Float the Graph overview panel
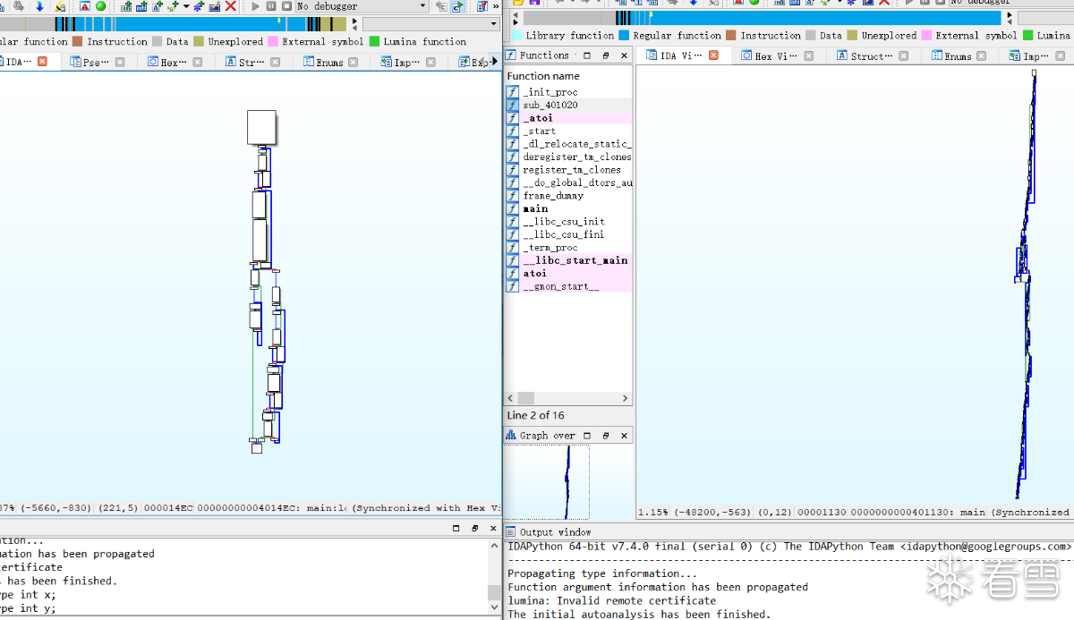Image resolution: width=1074 pixels, height=620 pixels. point(605,436)
